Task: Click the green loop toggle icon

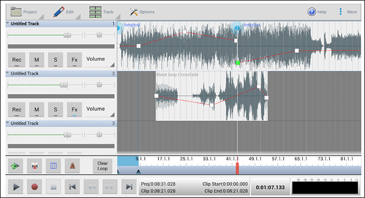Action: pyautogui.click(x=15, y=166)
